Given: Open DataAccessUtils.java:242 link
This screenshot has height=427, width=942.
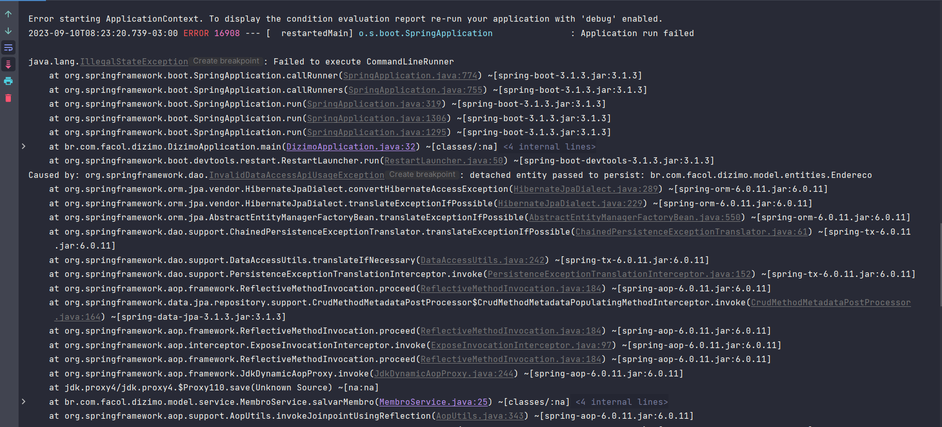Looking at the screenshot, I should (483, 260).
